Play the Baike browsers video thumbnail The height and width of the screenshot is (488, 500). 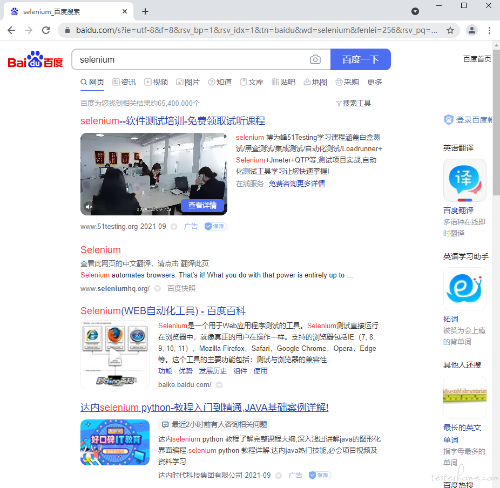[x=115, y=355]
